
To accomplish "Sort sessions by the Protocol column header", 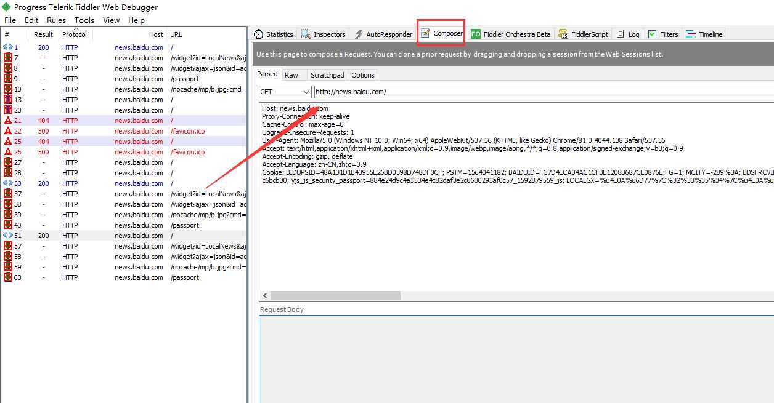I will pyautogui.click(x=75, y=34).
